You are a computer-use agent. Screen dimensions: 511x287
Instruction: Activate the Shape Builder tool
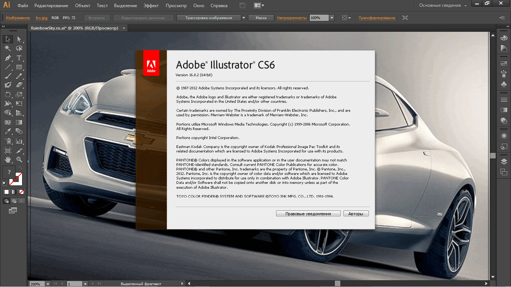coord(8,113)
